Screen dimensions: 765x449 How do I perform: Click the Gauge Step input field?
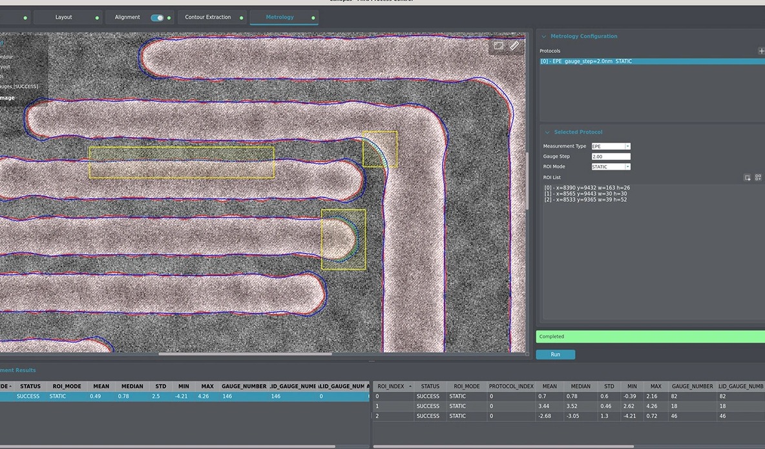point(611,157)
